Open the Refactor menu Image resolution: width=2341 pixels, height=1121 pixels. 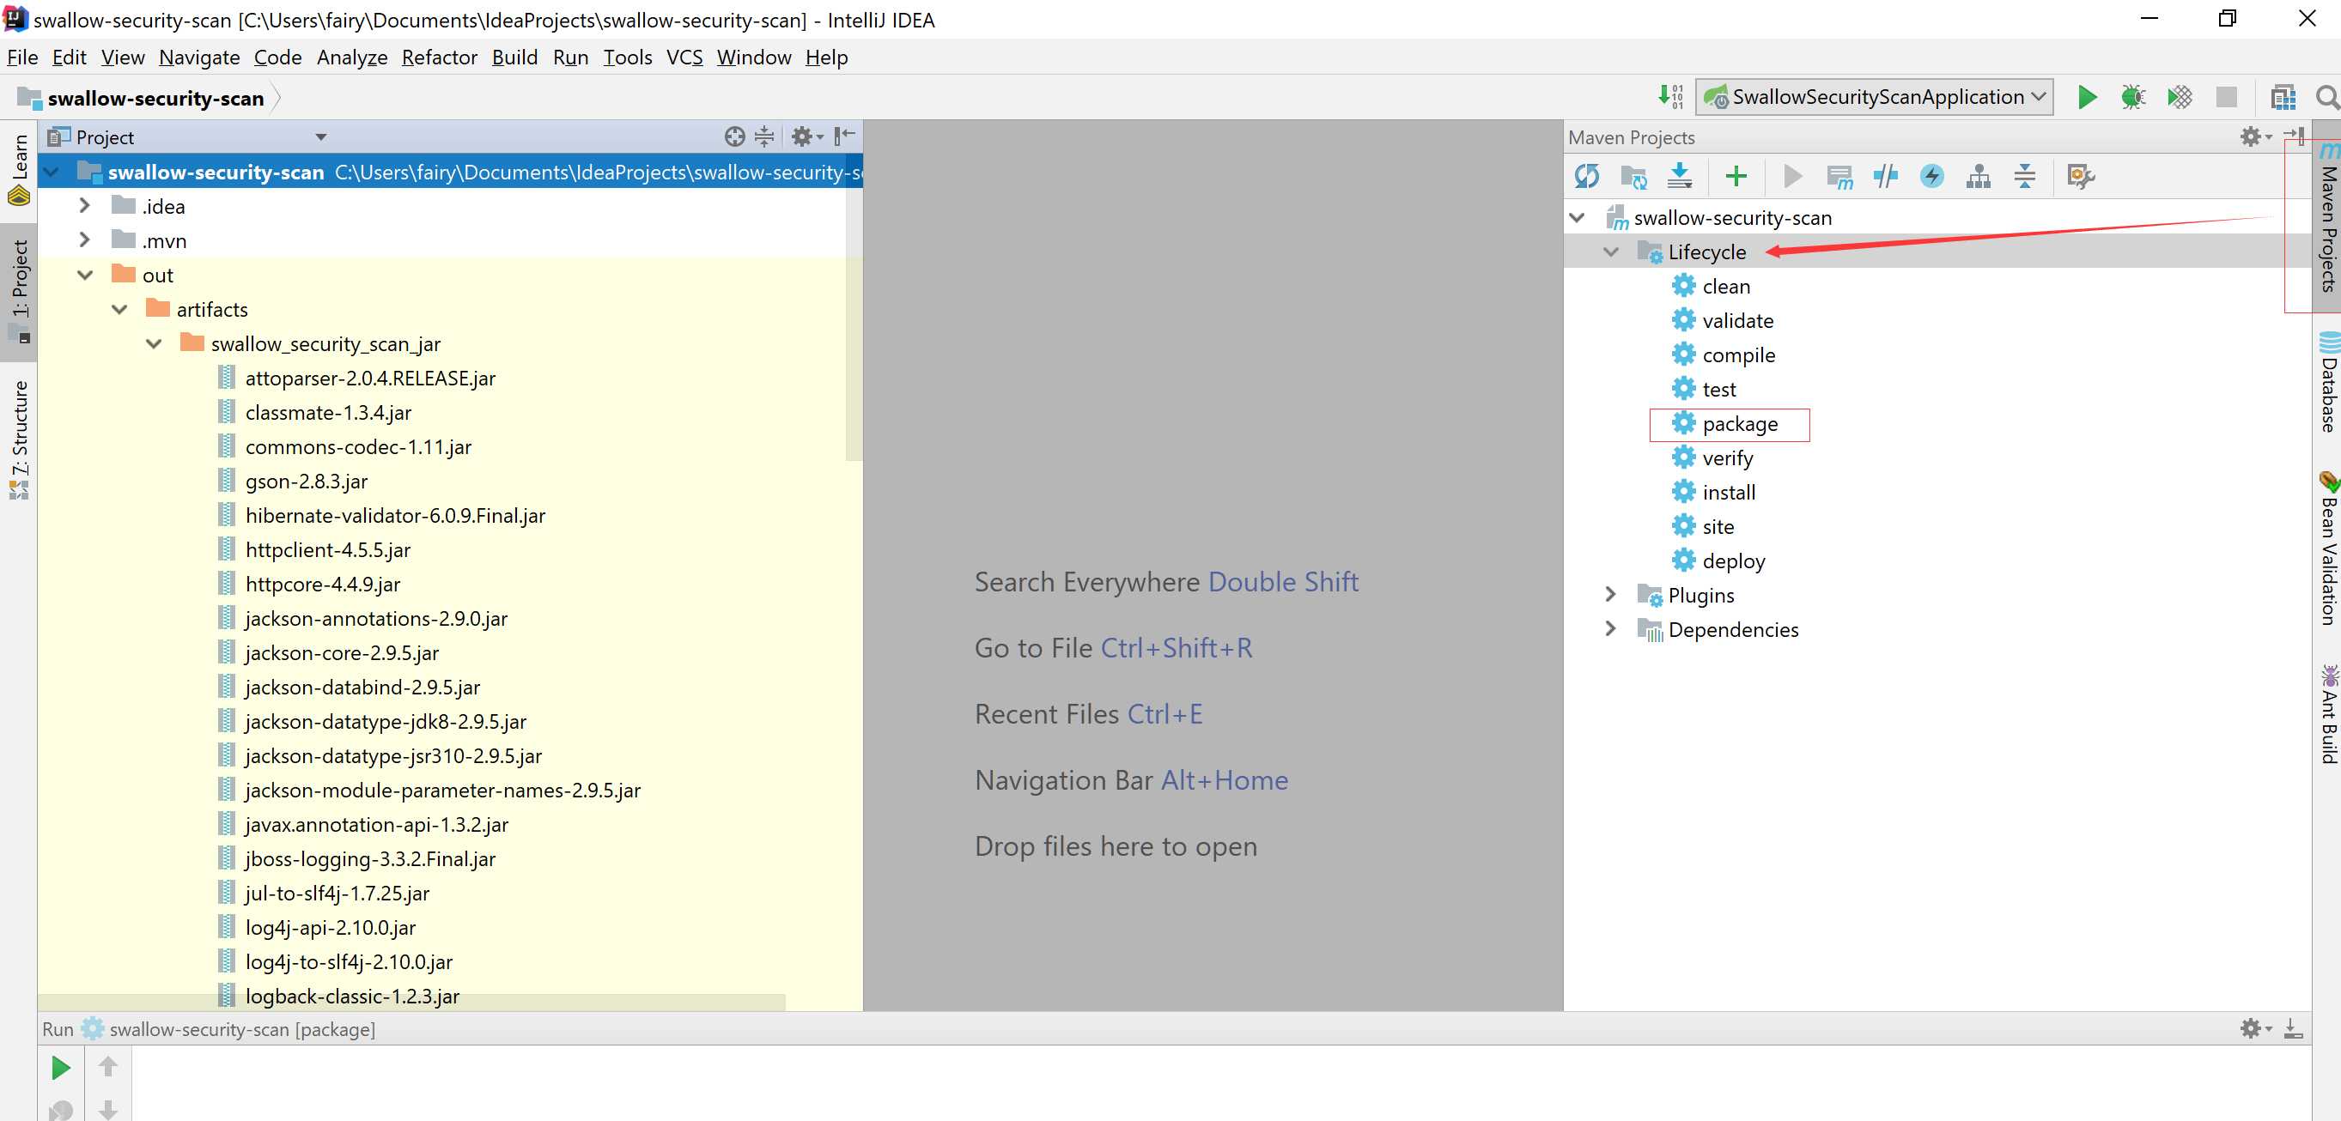(x=439, y=58)
